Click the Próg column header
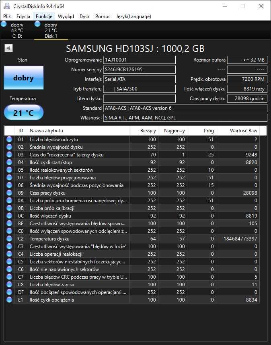Image resolution: width=271 pixels, height=345 pixels. pyautogui.click(x=202, y=131)
